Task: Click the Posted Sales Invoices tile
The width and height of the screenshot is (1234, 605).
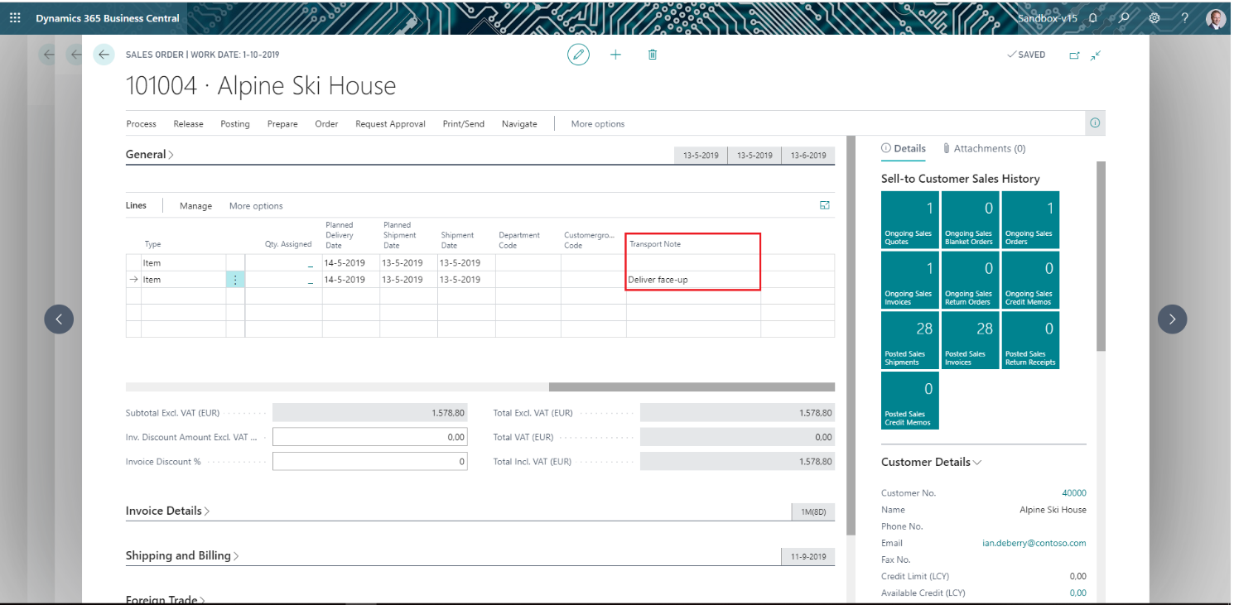Action: pos(970,339)
